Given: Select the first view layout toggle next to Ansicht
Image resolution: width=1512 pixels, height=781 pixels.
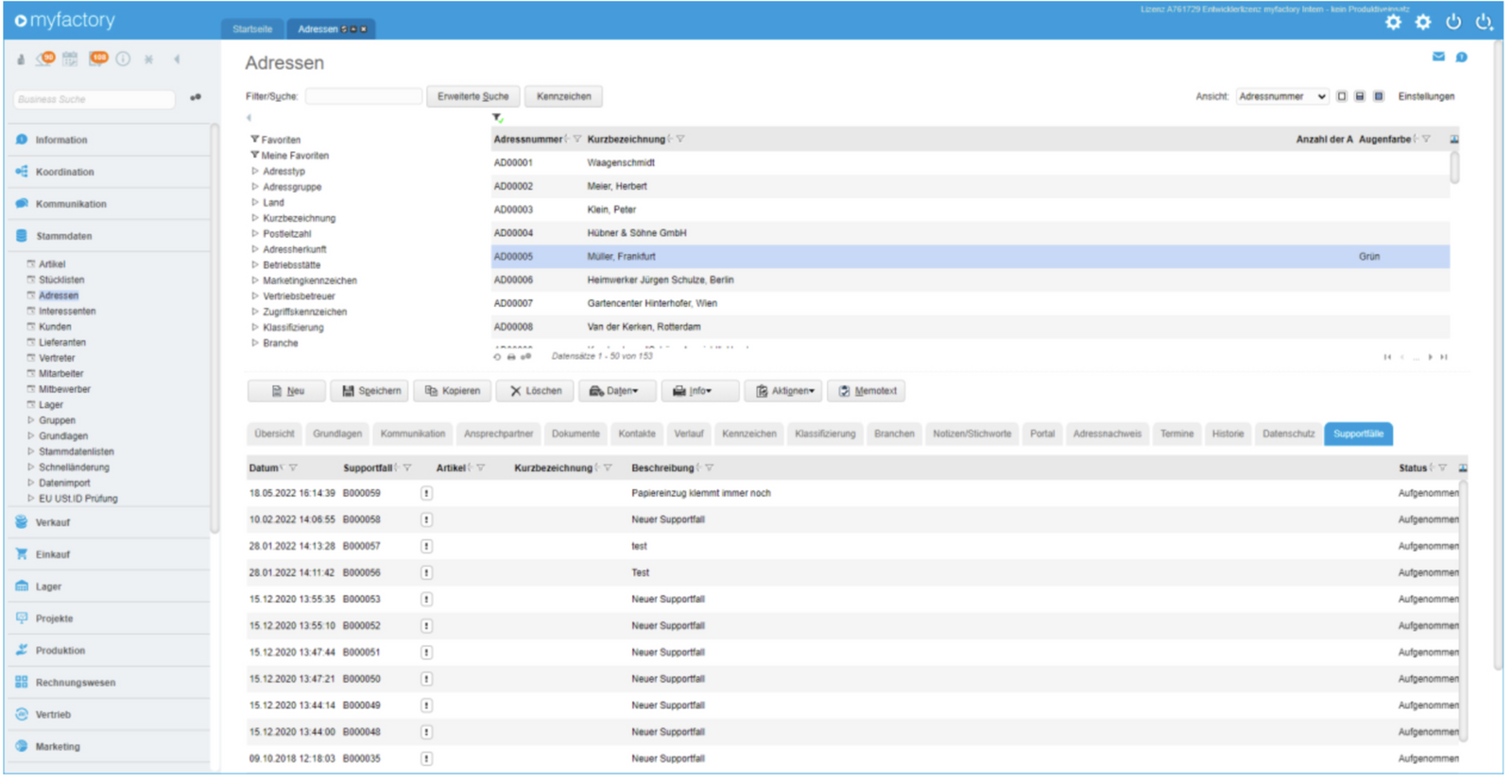Looking at the screenshot, I should point(1342,96).
